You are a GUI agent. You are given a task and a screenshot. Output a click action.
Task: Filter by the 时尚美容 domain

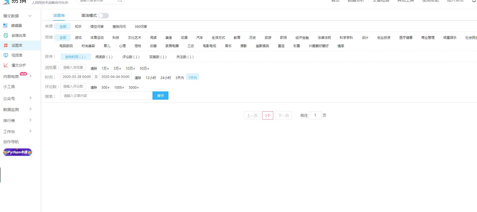pyautogui.click(x=88, y=46)
